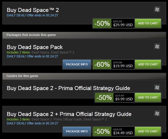Click the $34.49 USD bundle price
The image size is (168, 139).
click(123, 133)
